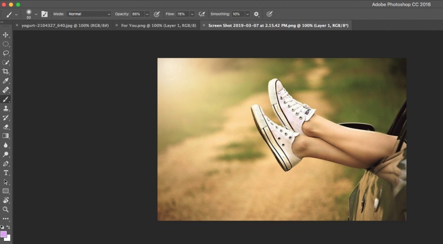Screen dimensions: 443x244
Task: Select the Pen tool
Action: click(x=6, y=164)
